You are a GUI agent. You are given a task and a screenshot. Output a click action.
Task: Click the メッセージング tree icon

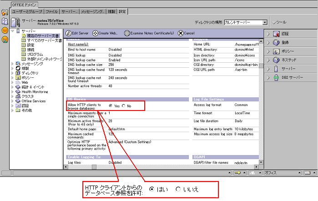point(18,64)
